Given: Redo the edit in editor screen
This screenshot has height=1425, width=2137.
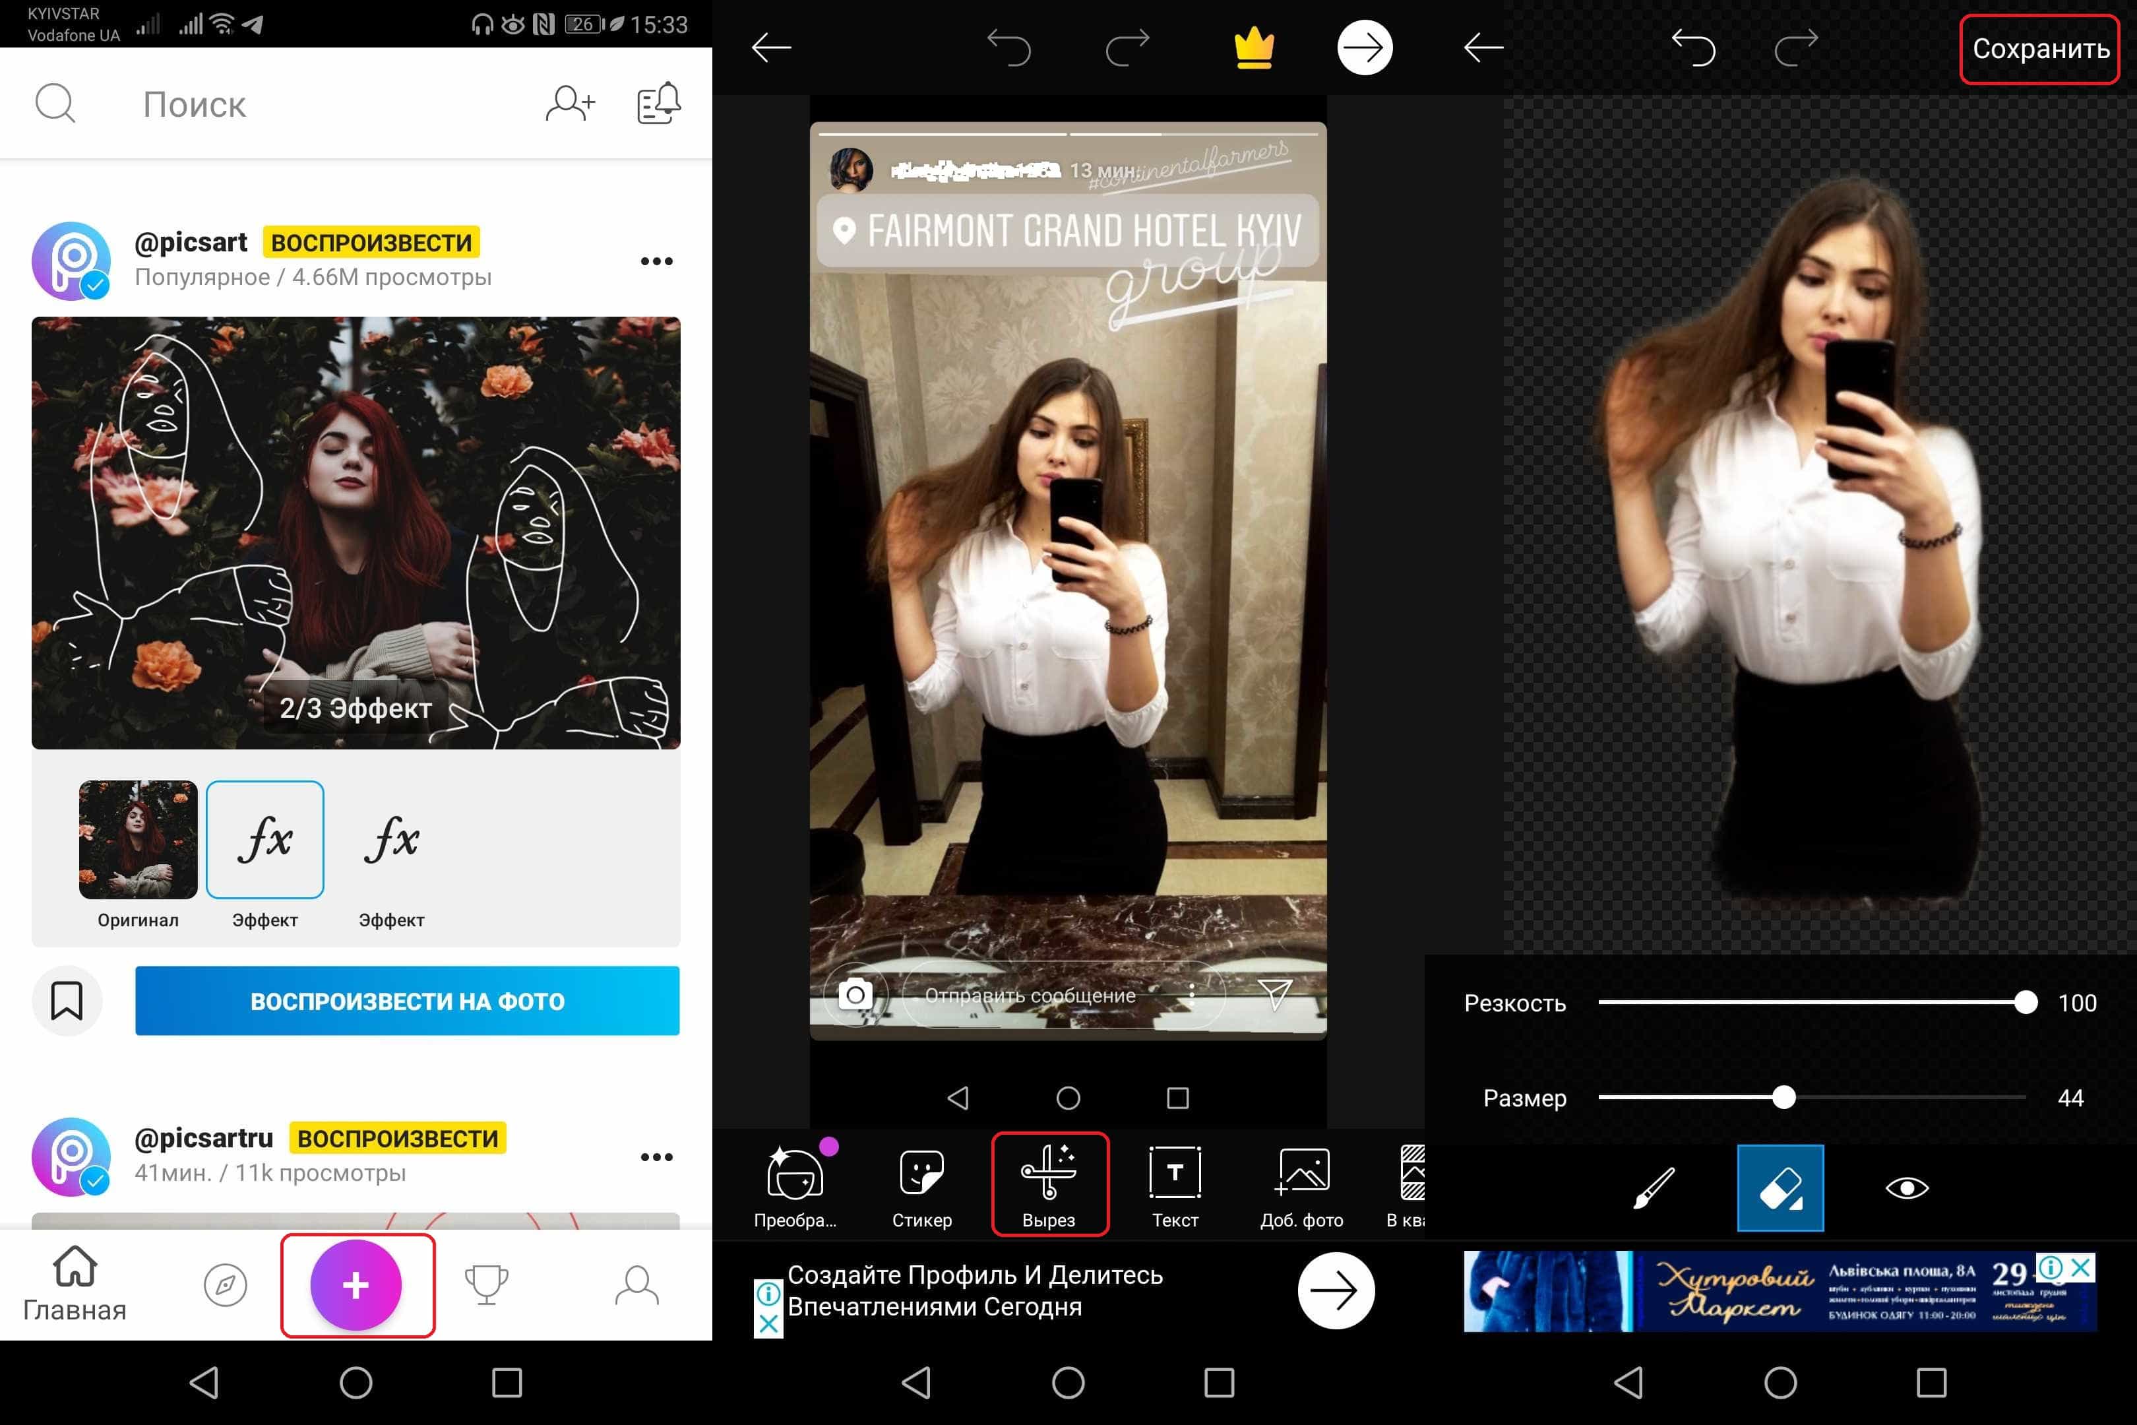Looking at the screenshot, I should coord(1128,47).
